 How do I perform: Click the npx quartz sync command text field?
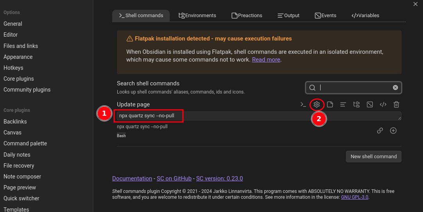[x=258, y=116]
